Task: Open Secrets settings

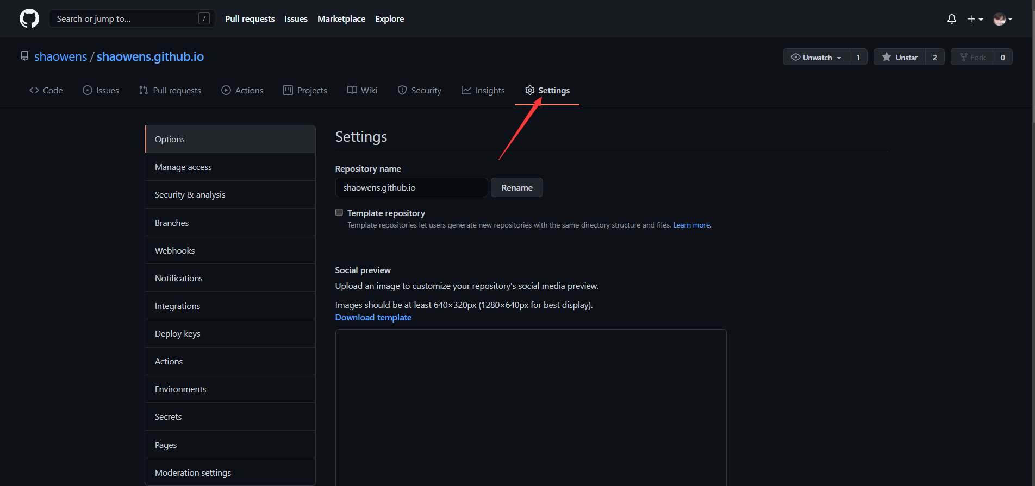Action: coord(230,416)
